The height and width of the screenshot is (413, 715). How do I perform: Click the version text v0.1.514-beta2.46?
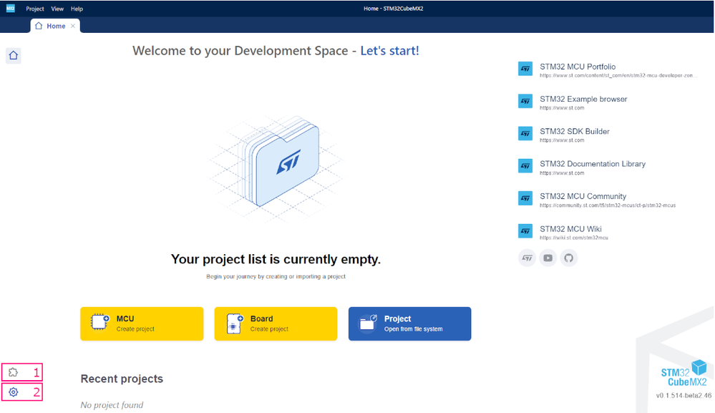tap(684, 395)
